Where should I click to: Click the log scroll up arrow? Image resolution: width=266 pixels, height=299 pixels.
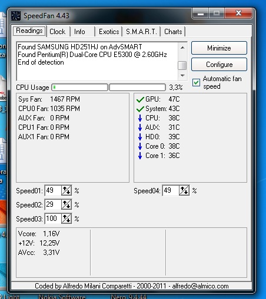pos(182,48)
